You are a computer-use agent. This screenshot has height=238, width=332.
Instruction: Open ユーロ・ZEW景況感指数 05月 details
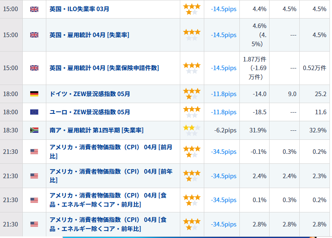(x=90, y=112)
